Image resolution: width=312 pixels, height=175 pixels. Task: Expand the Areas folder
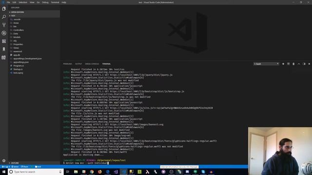[x=16, y=23]
